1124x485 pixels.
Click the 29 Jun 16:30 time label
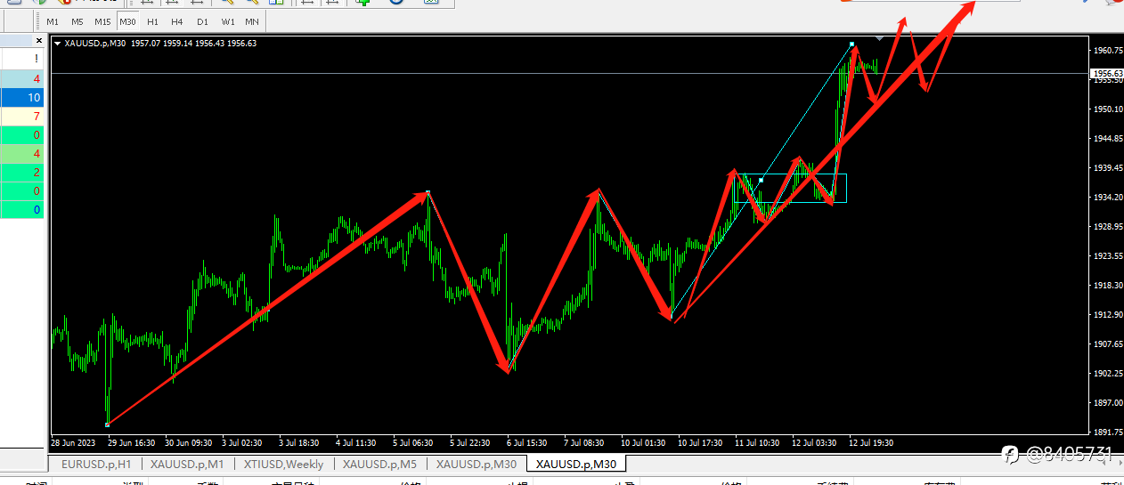tap(131, 442)
